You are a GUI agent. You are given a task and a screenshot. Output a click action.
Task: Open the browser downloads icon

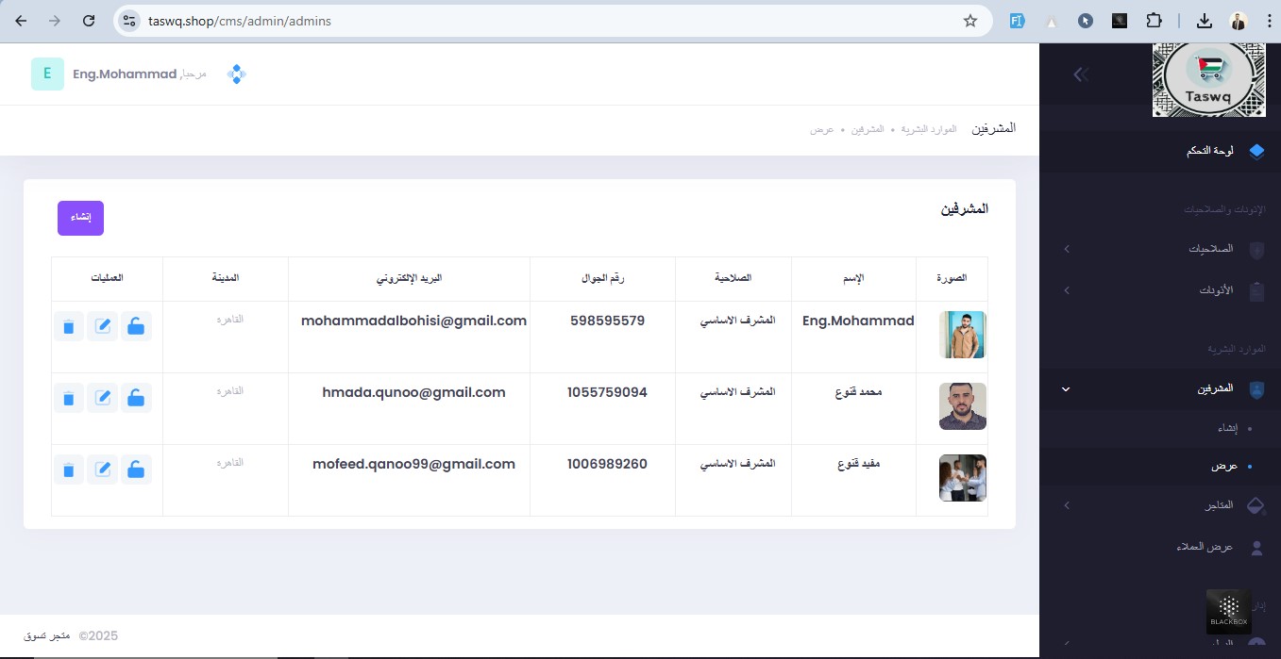1204,21
